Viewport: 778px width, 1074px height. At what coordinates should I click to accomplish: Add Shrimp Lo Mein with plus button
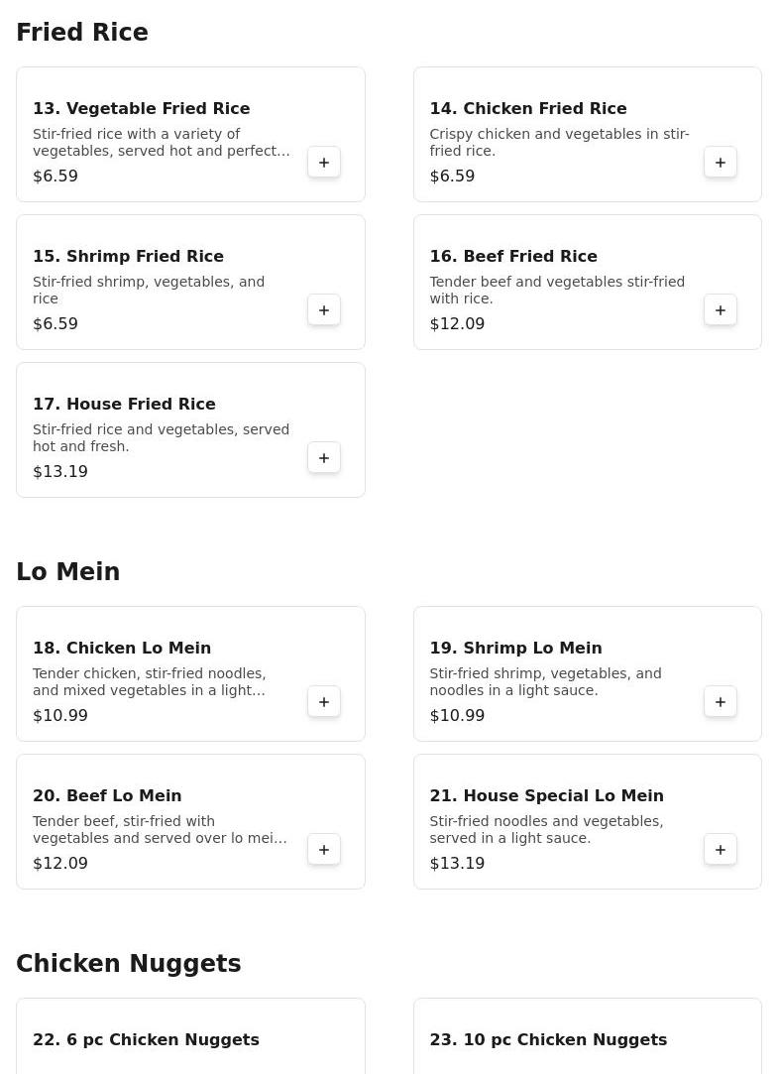tap(721, 702)
